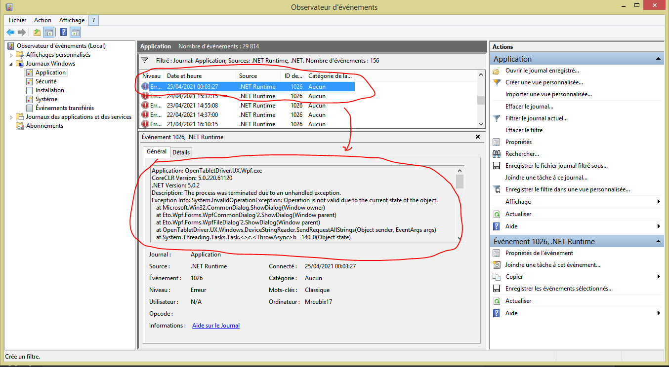Click the Rechercher binoculars icon
This screenshot has height=367, width=669.
click(x=497, y=154)
